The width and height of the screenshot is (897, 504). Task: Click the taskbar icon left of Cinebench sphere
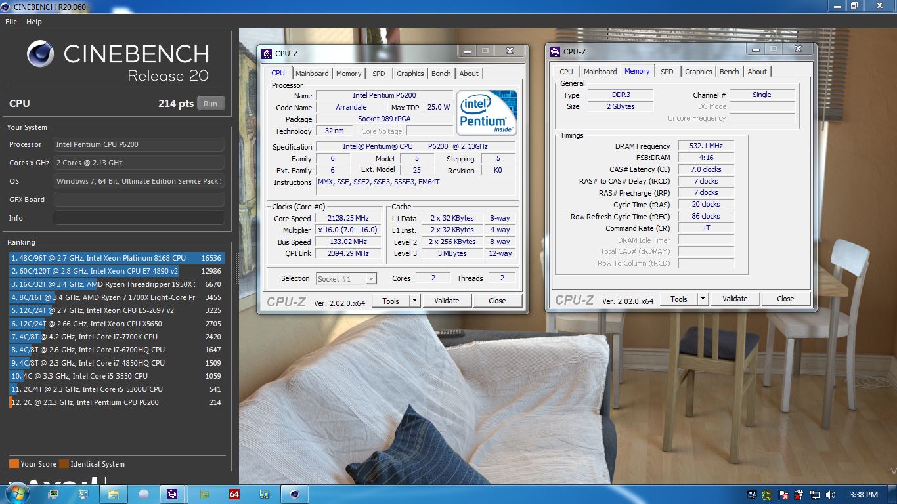tap(265, 494)
